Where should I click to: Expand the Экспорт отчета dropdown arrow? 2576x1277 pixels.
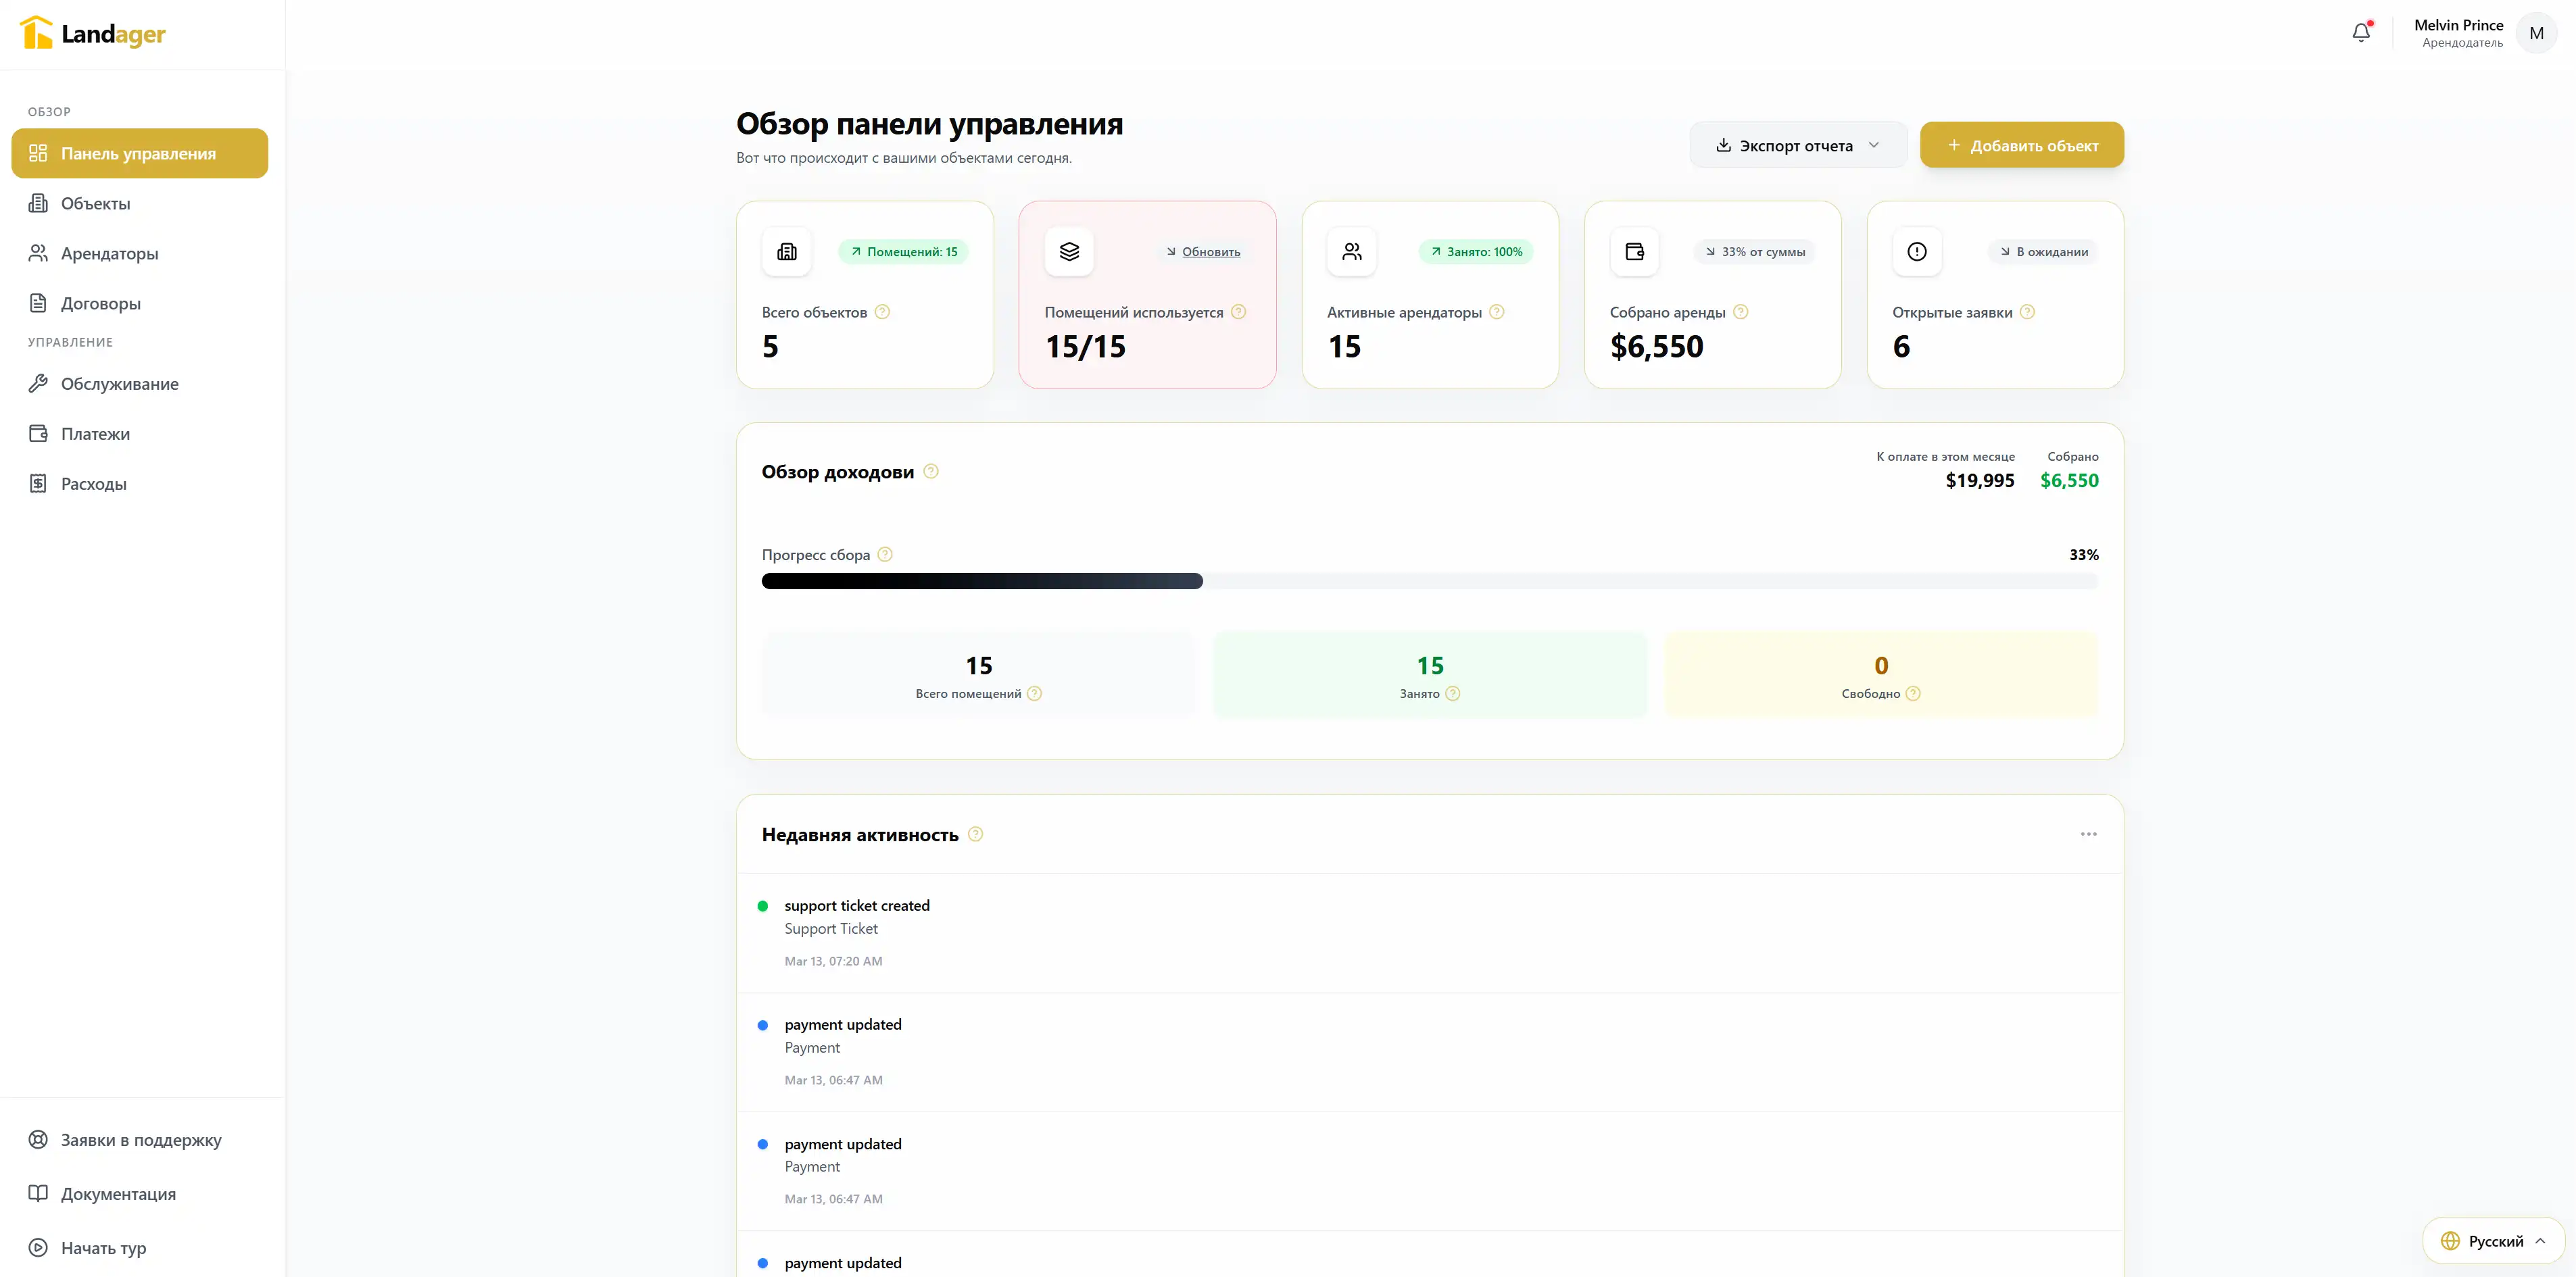(x=1875, y=145)
